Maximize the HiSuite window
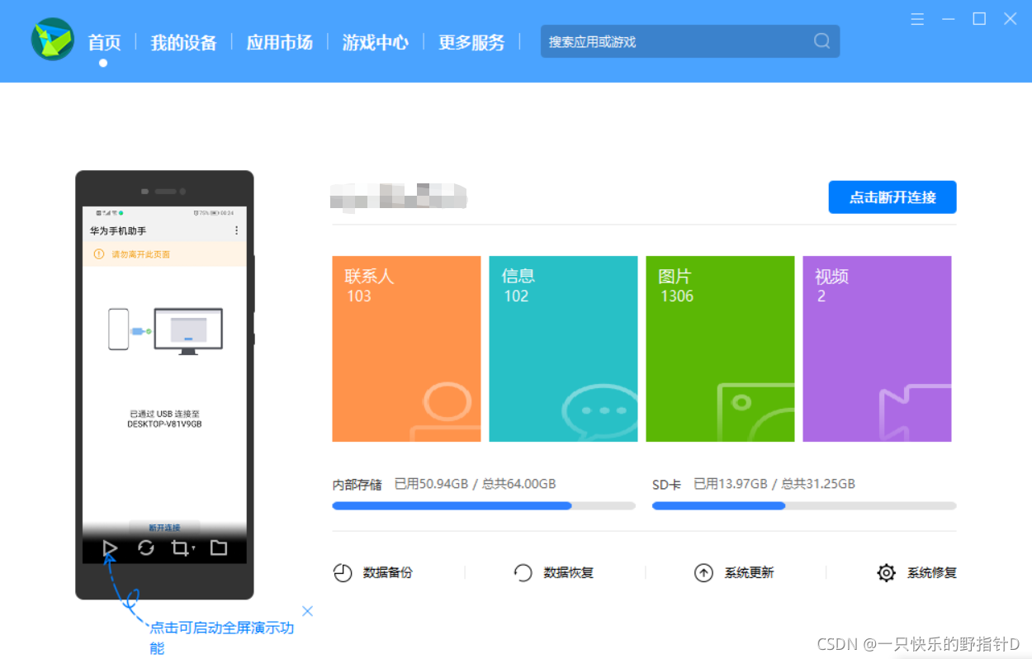The height and width of the screenshot is (659, 1032). point(979,19)
